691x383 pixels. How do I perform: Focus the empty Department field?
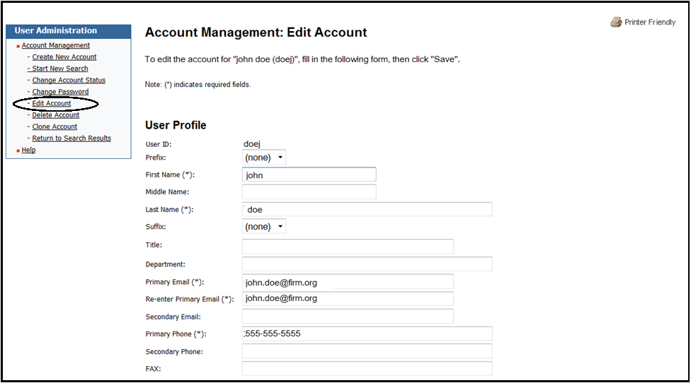(x=367, y=264)
